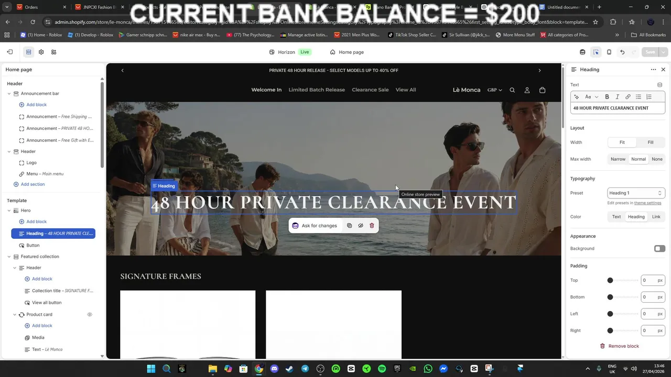Viewport: 671px width, 377px height.
Task: Open the Clearance Sale menu item
Action: (370, 90)
